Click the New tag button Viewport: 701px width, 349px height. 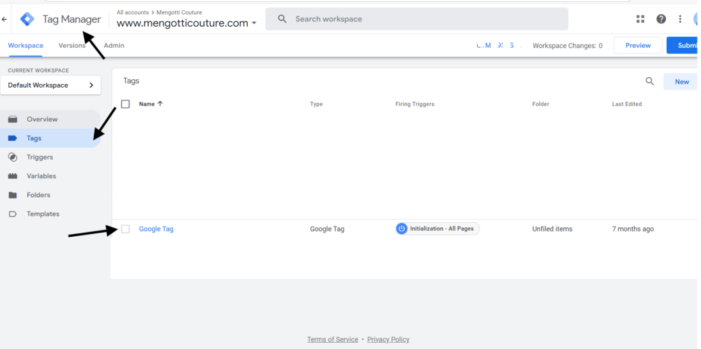(x=682, y=82)
